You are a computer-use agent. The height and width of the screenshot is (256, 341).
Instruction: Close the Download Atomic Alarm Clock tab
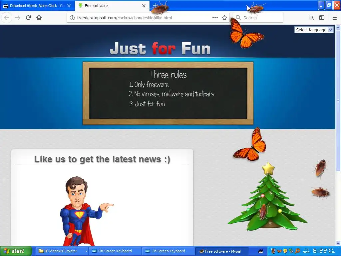pyautogui.click(x=69, y=6)
